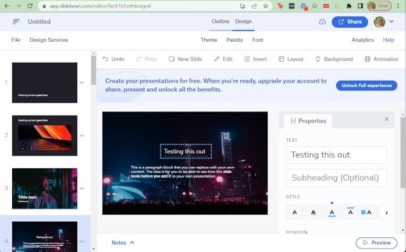Click the Chrome profile Error button
The width and height of the screenshot is (406, 252).
[x=379, y=6]
